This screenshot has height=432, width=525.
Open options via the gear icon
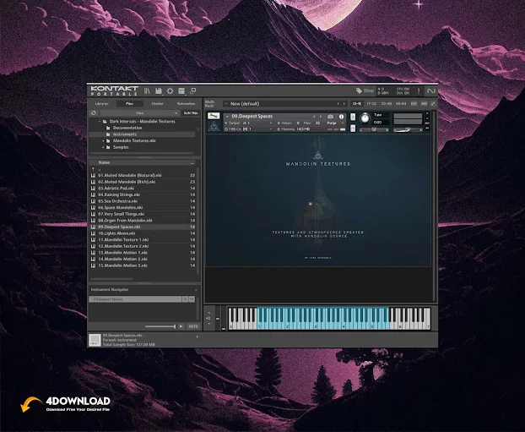(170, 91)
